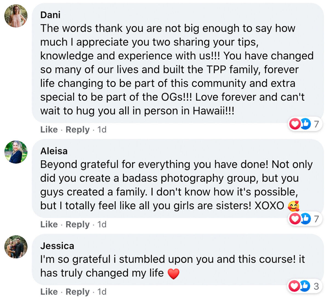The width and height of the screenshot is (329, 299).
Task: Click the thumbs-up reaction on Jessica's comment
Action: (x=304, y=286)
